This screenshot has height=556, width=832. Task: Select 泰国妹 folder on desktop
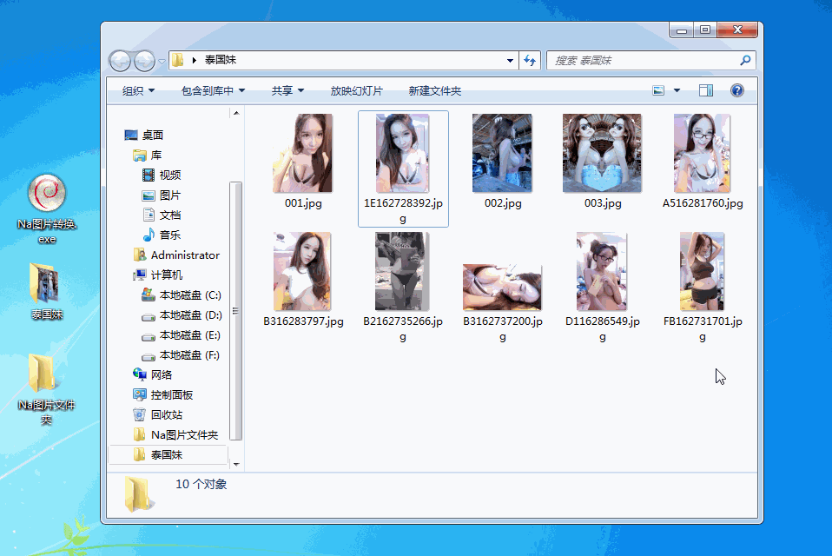(47, 292)
